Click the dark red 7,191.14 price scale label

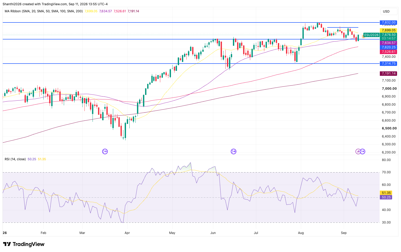tap(388, 73)
